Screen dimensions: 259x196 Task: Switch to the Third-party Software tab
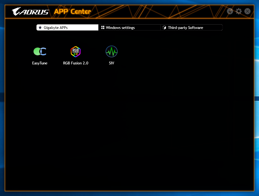click(x=192, y=27)
